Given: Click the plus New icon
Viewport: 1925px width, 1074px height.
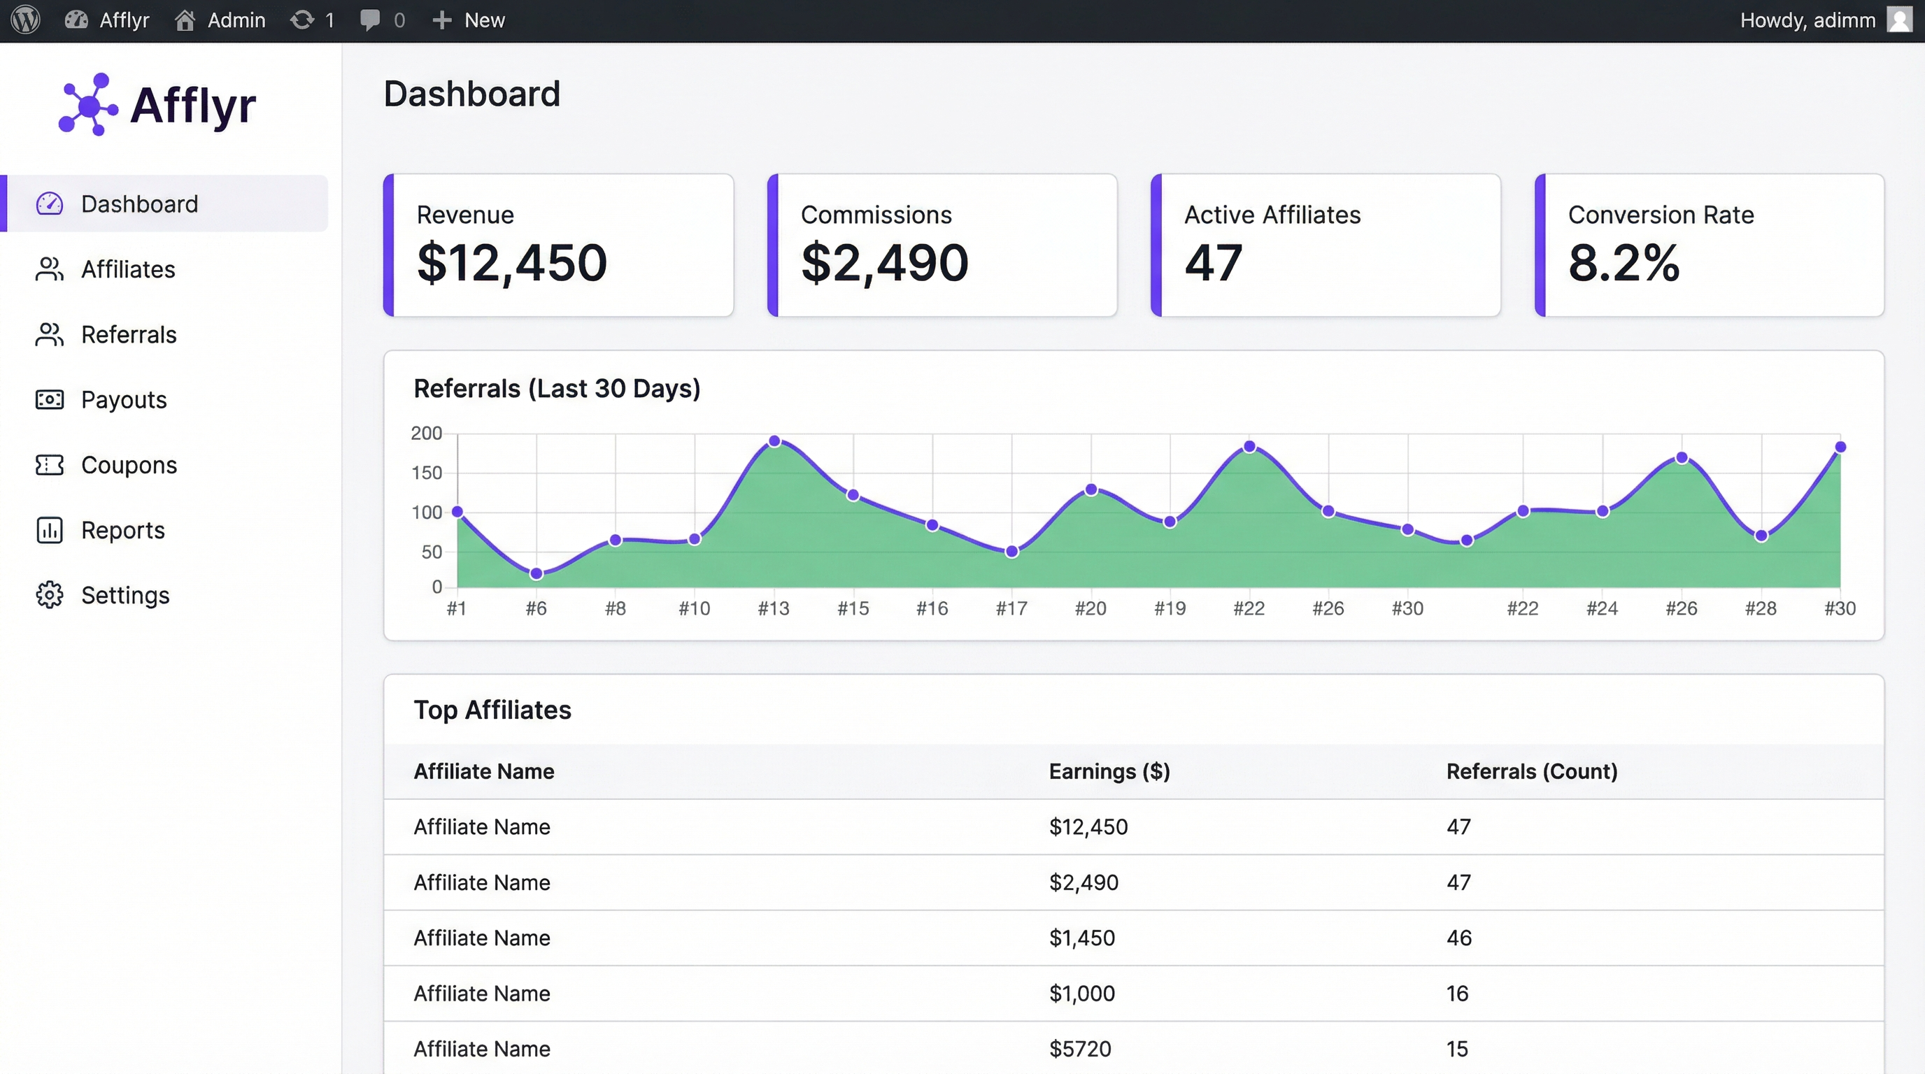Looking at the screenshot, I should (442, 20).
